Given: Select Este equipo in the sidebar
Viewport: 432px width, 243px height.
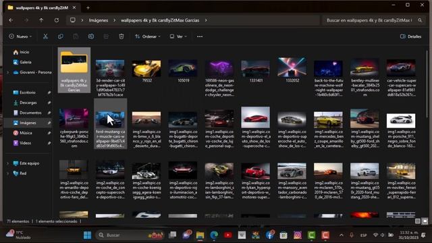Looking at the screenshot, I should pyautogui.click(x=29, y=163).
